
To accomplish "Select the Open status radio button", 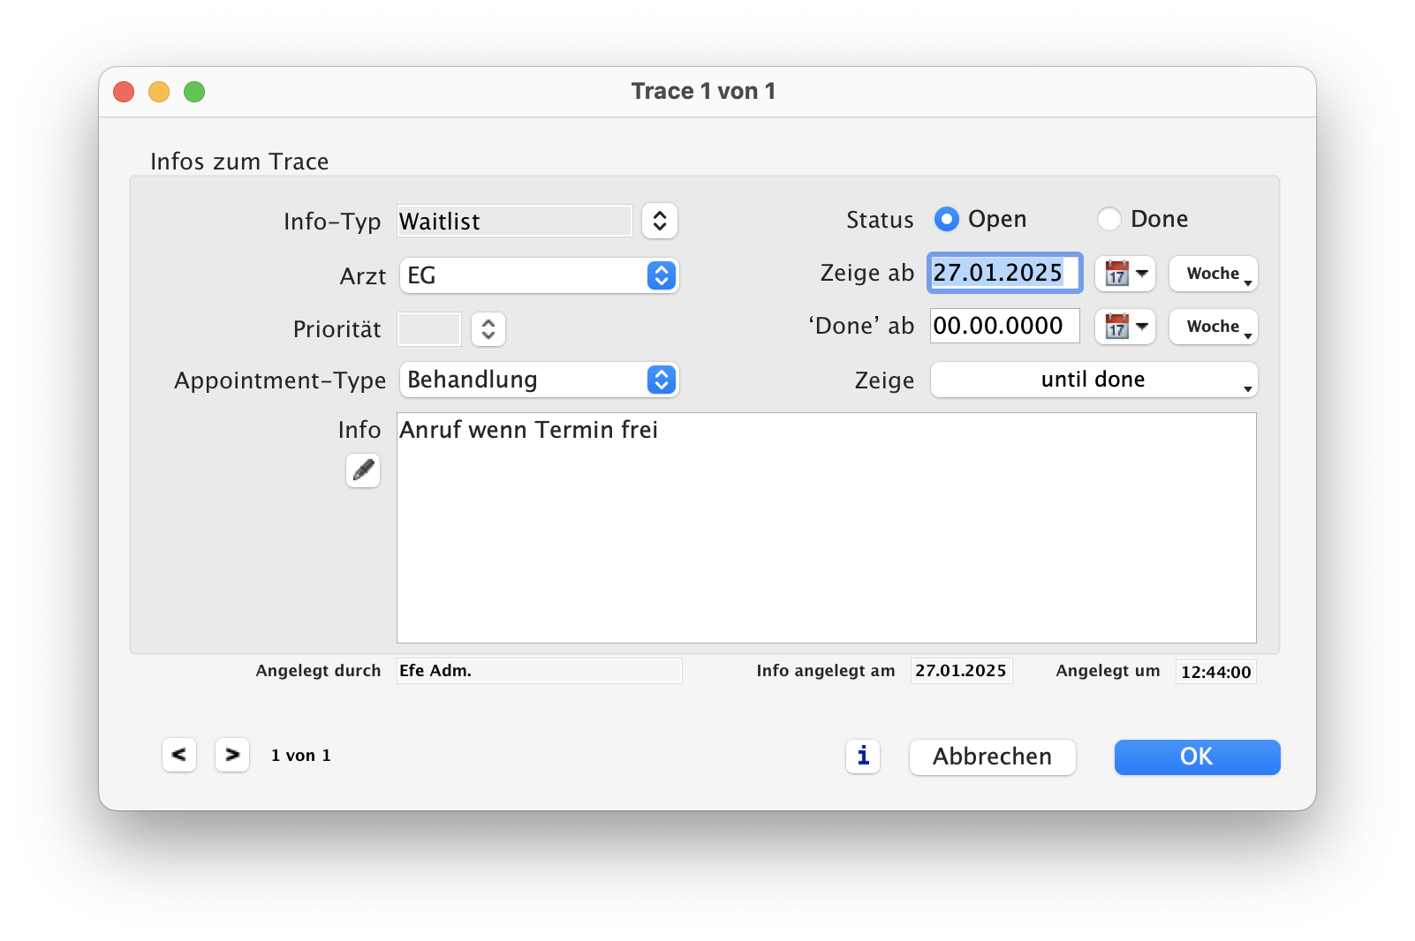I will pyautogui.click(x=946, y=219).
